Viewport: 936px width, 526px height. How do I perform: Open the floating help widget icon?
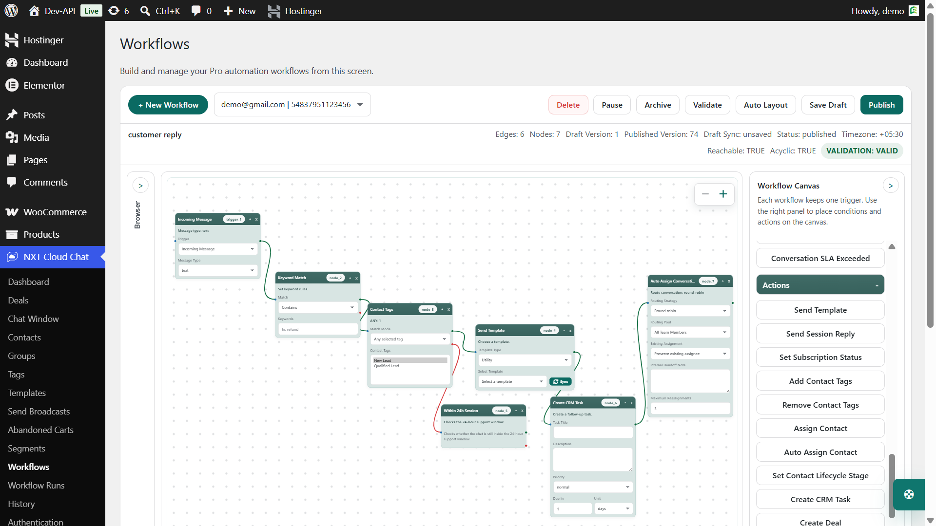909,494
